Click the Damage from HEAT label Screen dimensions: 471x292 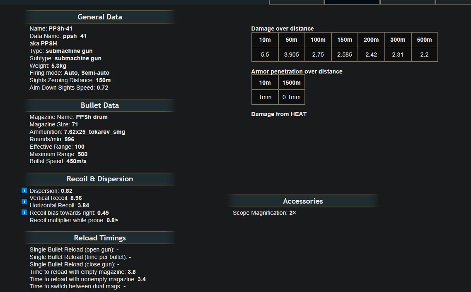[x=279, y=114]
